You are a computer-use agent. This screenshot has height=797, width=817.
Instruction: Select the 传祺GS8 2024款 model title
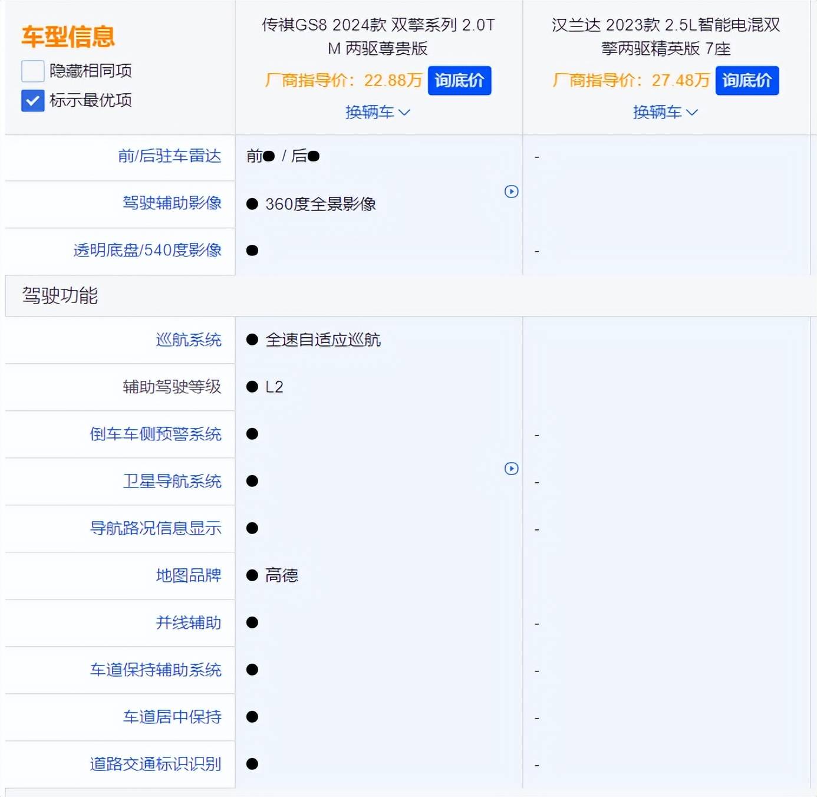point(378,37)
